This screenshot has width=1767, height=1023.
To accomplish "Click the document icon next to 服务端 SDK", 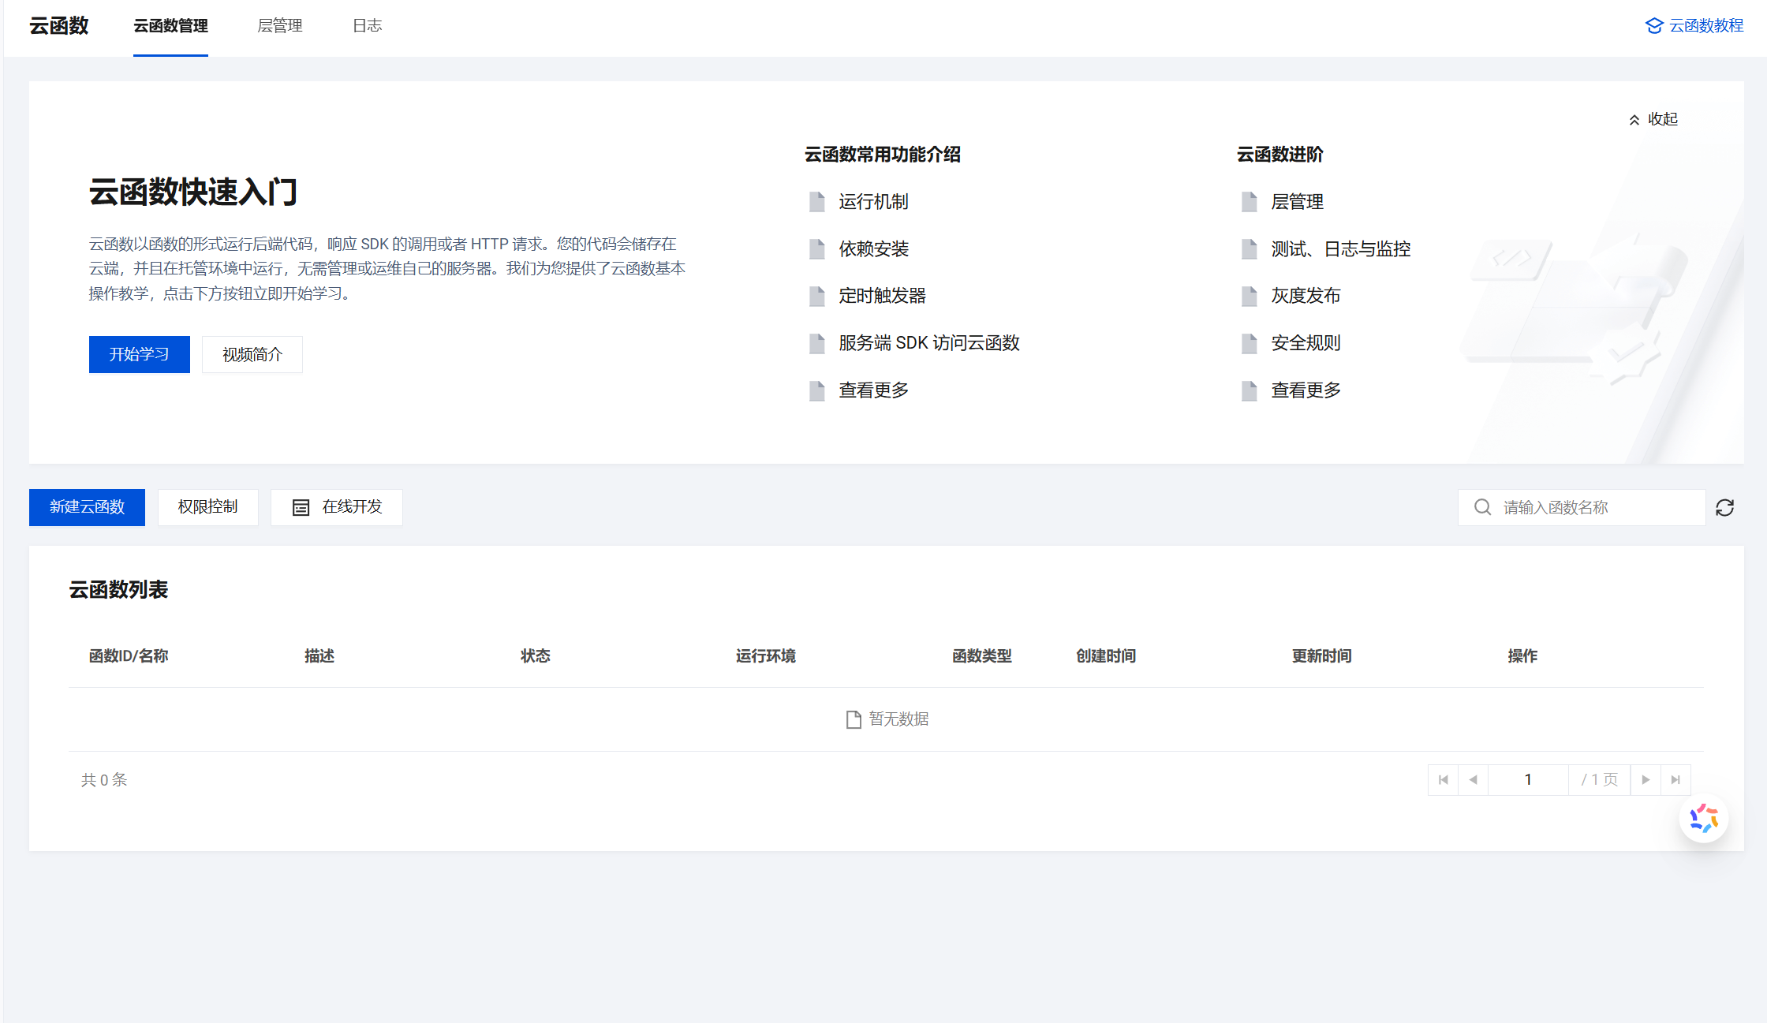I will [x=817, y=343].
